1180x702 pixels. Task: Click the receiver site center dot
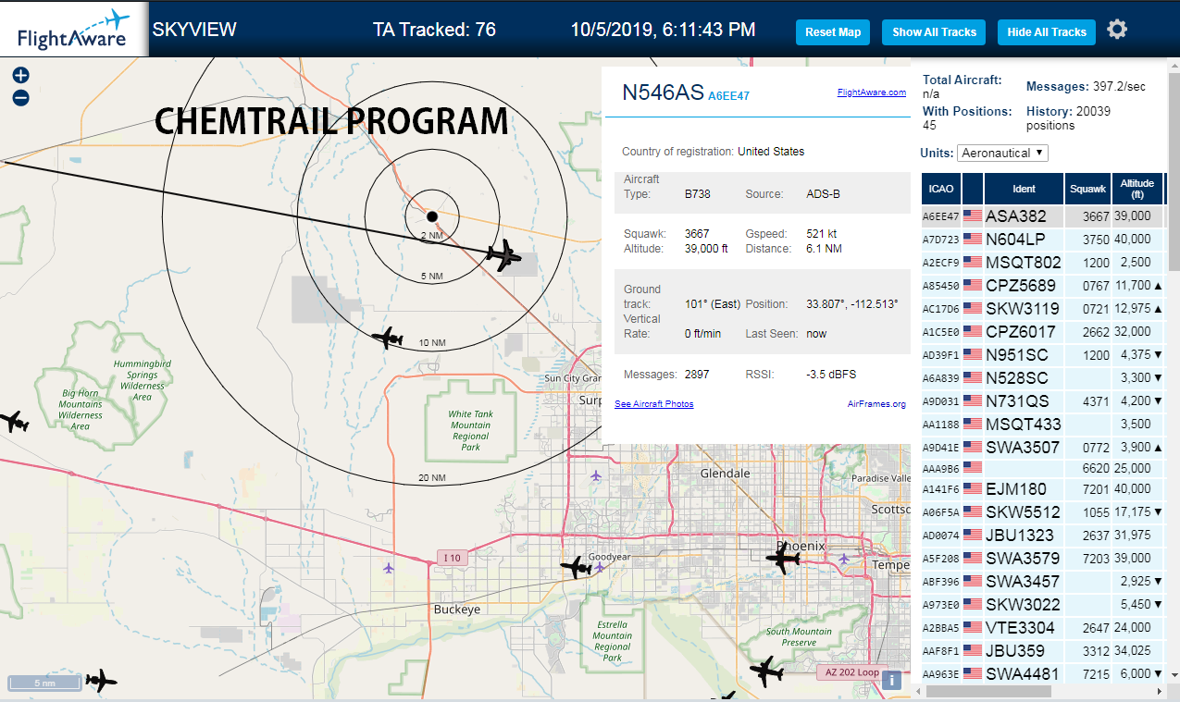pyautogui.click(x=431, y=216)
